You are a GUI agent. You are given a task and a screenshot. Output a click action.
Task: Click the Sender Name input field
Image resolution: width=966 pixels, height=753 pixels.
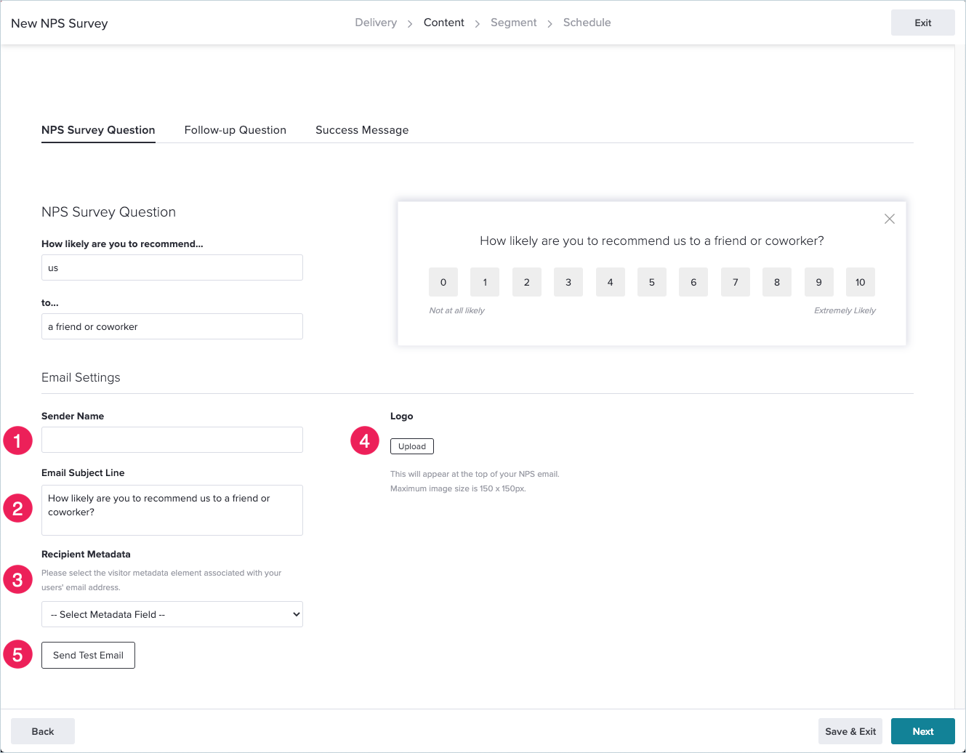(172, 440)
